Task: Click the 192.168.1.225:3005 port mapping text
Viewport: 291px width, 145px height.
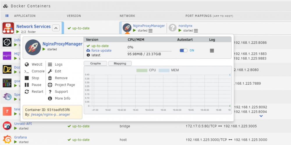Action: pos(240,126)
